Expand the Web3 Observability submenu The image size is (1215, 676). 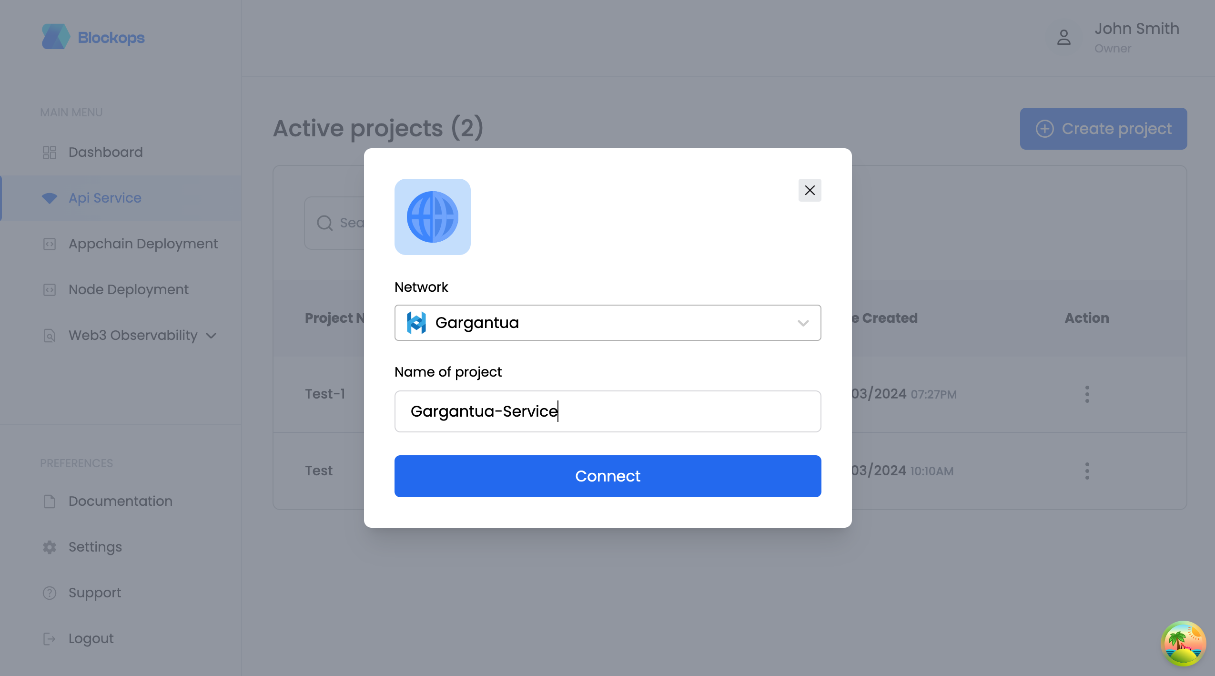click(211, 336)
